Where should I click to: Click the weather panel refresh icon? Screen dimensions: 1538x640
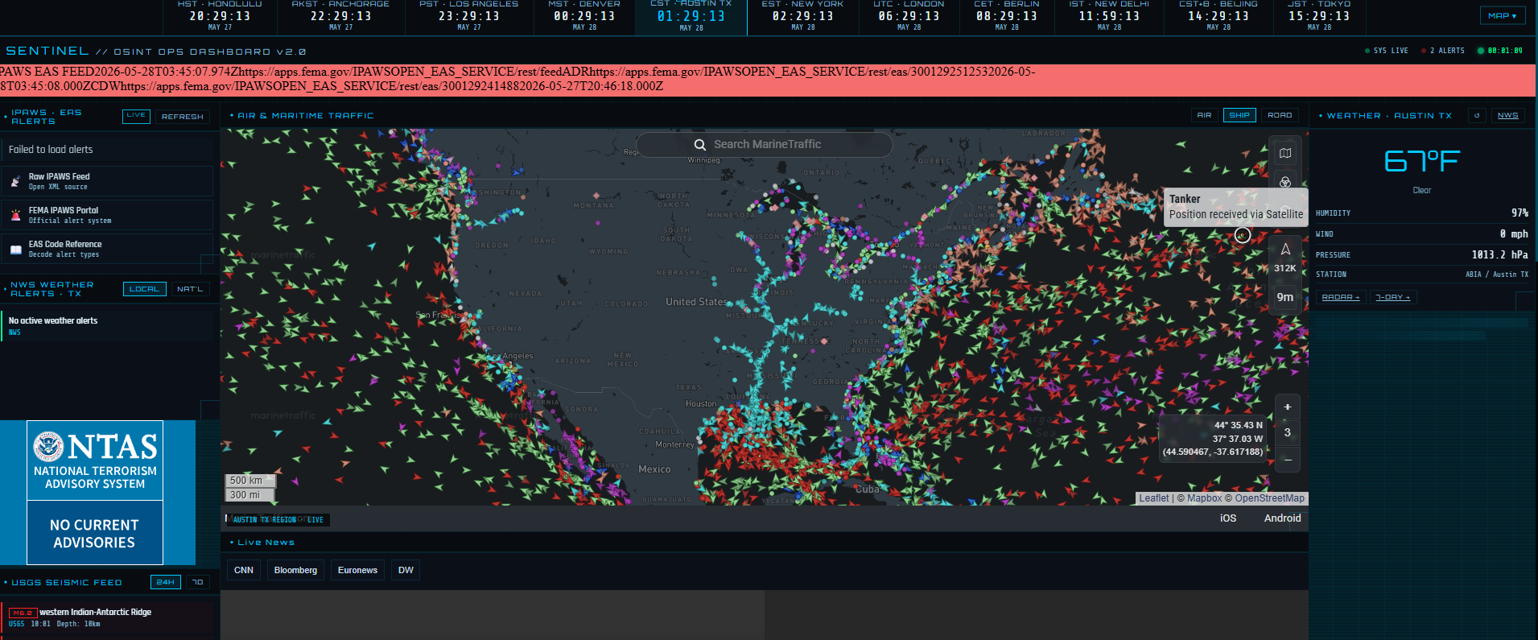1477,116
